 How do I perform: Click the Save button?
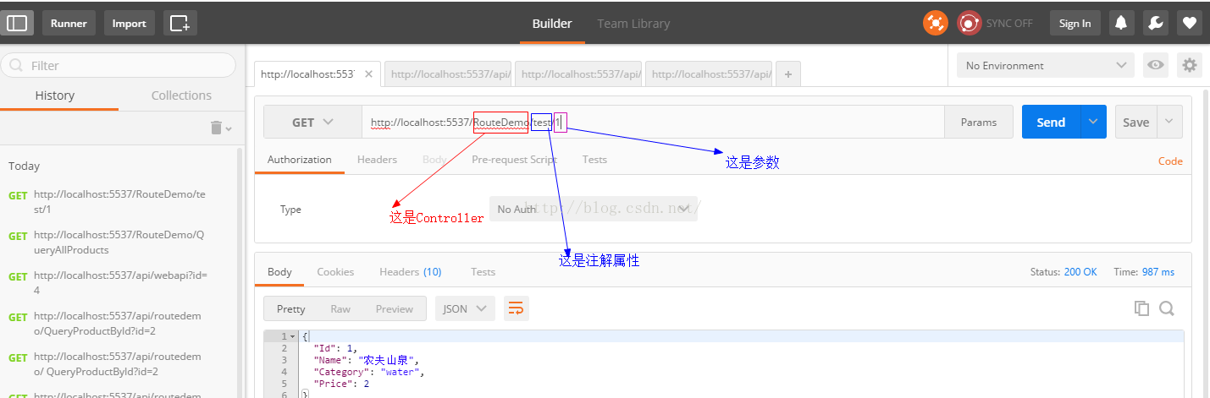[1135, 122]
